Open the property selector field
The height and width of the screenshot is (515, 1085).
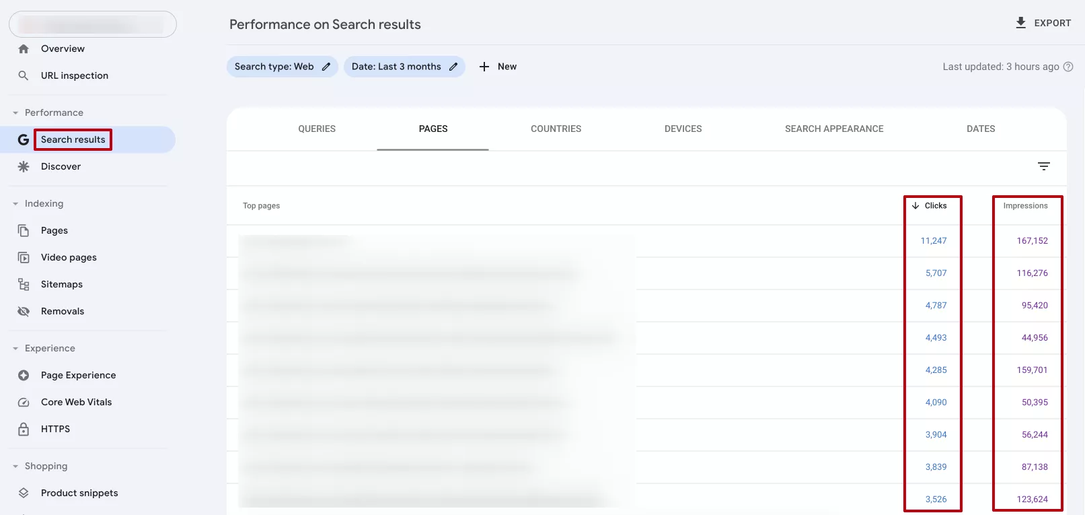(x=93, y=24)
